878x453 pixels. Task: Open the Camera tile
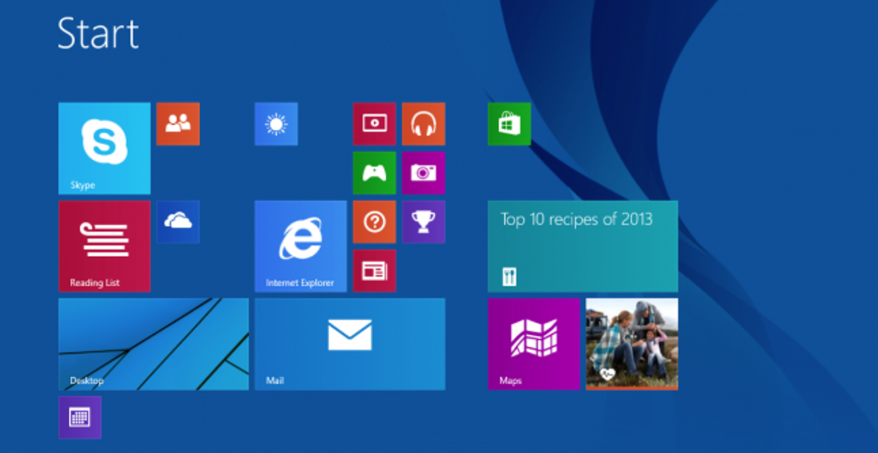click(424, 173)
